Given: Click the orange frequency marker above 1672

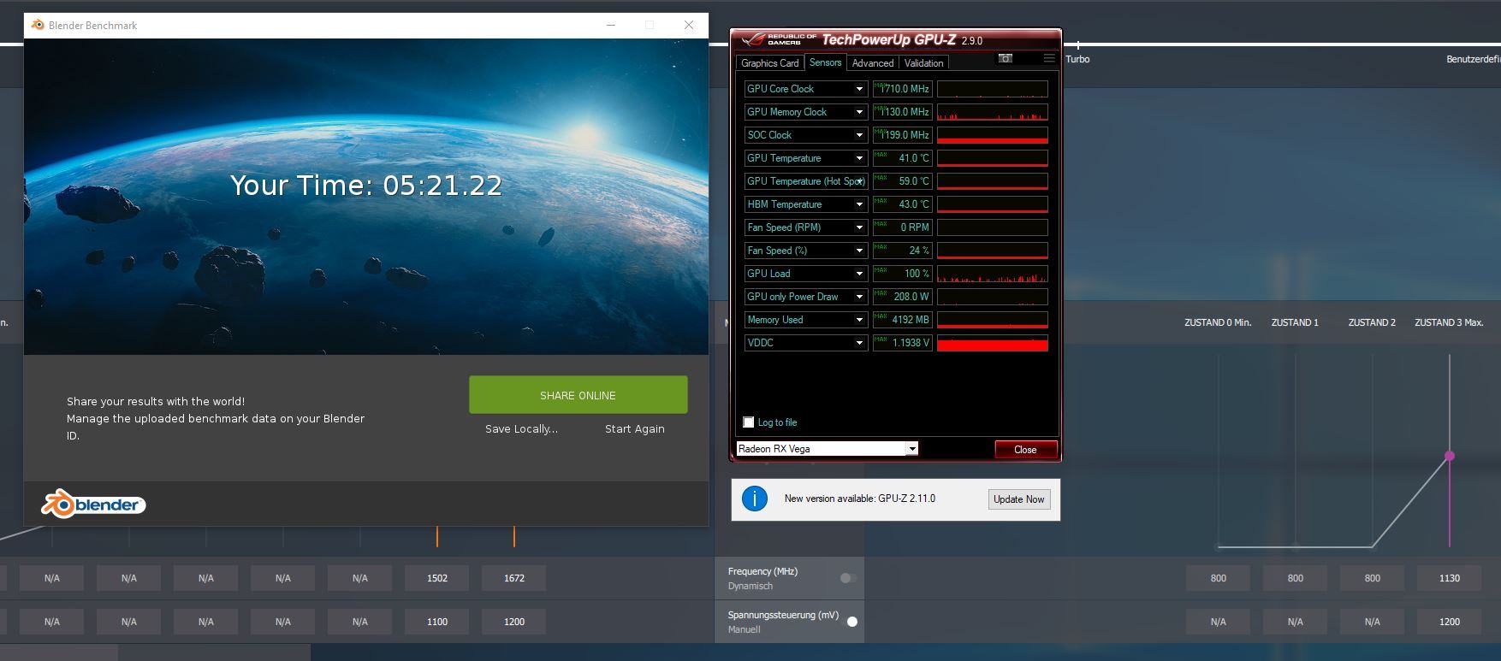Looking at the screenshot, I should click(514, 536).
